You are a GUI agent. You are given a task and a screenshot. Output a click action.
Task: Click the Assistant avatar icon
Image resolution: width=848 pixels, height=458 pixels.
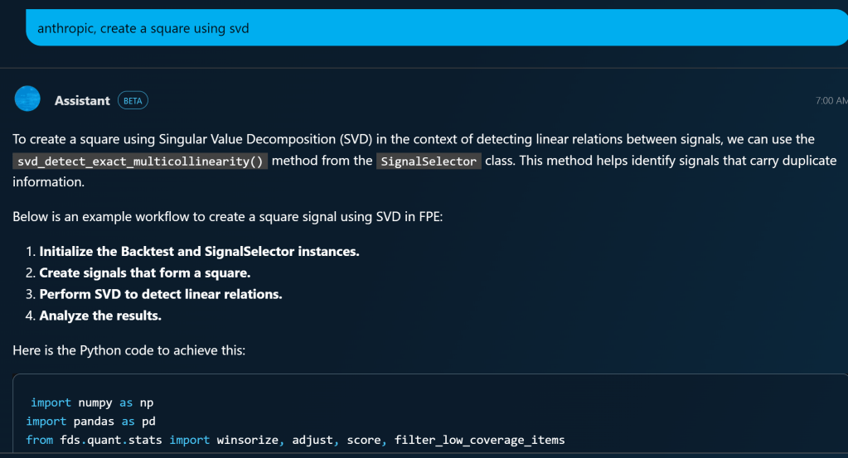(x=27, y=99)
